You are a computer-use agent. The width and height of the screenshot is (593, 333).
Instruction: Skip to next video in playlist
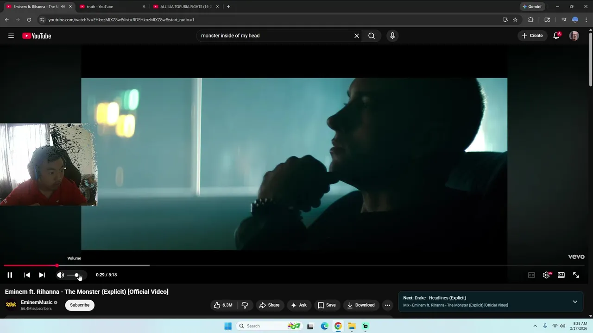click(42, 275)
